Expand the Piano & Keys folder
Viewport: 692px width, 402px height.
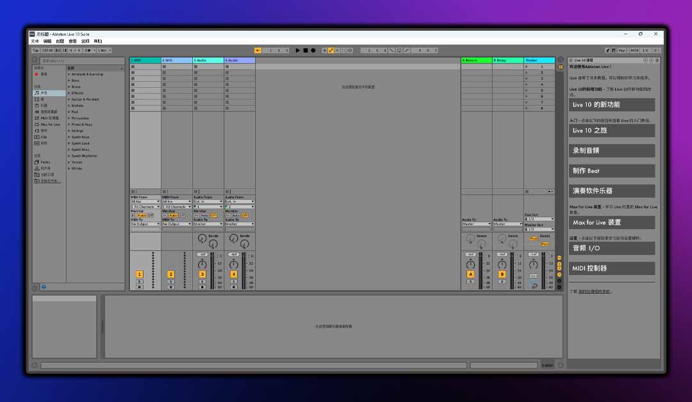coord(69,125)
